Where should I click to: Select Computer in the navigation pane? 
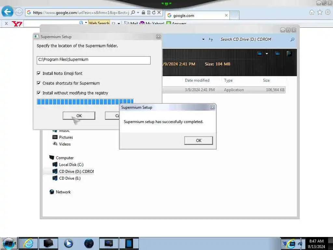point(65,158)
